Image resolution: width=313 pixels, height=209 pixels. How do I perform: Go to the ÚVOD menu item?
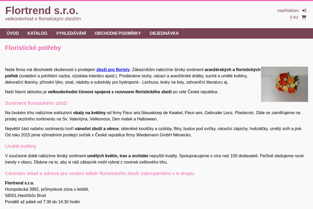coord(13,33)
